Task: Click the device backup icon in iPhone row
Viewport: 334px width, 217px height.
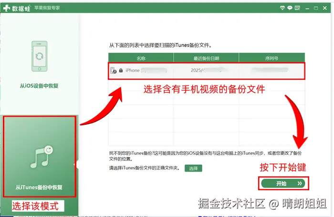Action: pyautogui.click(x=114, y=70)
